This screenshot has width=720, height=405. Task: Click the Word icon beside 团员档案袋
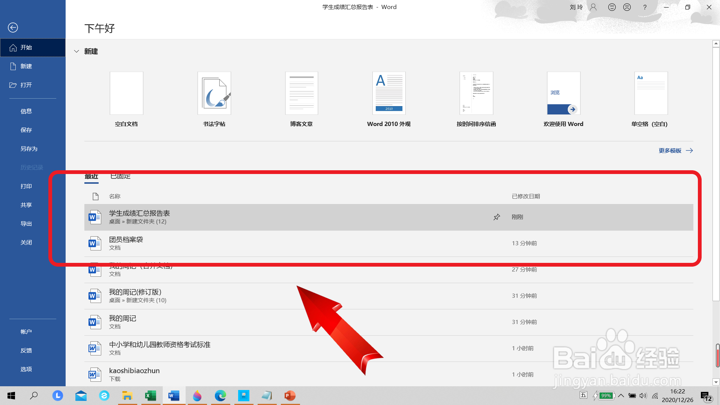[95, 243]
